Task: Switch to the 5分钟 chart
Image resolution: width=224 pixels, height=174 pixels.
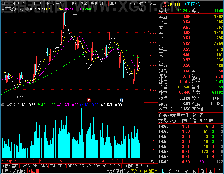Action: (x=33, y=3)
